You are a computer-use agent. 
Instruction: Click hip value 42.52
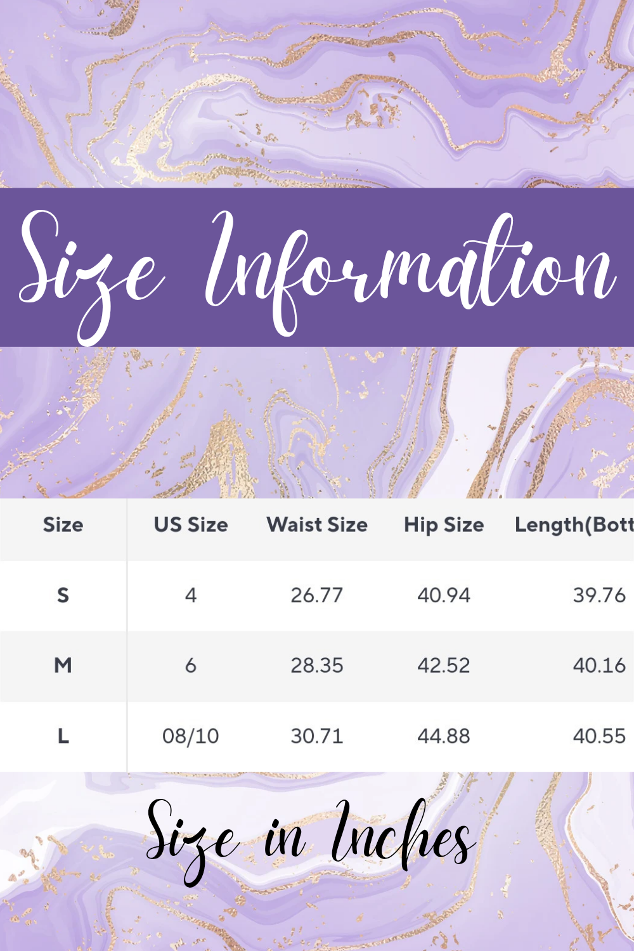[444, 666]
